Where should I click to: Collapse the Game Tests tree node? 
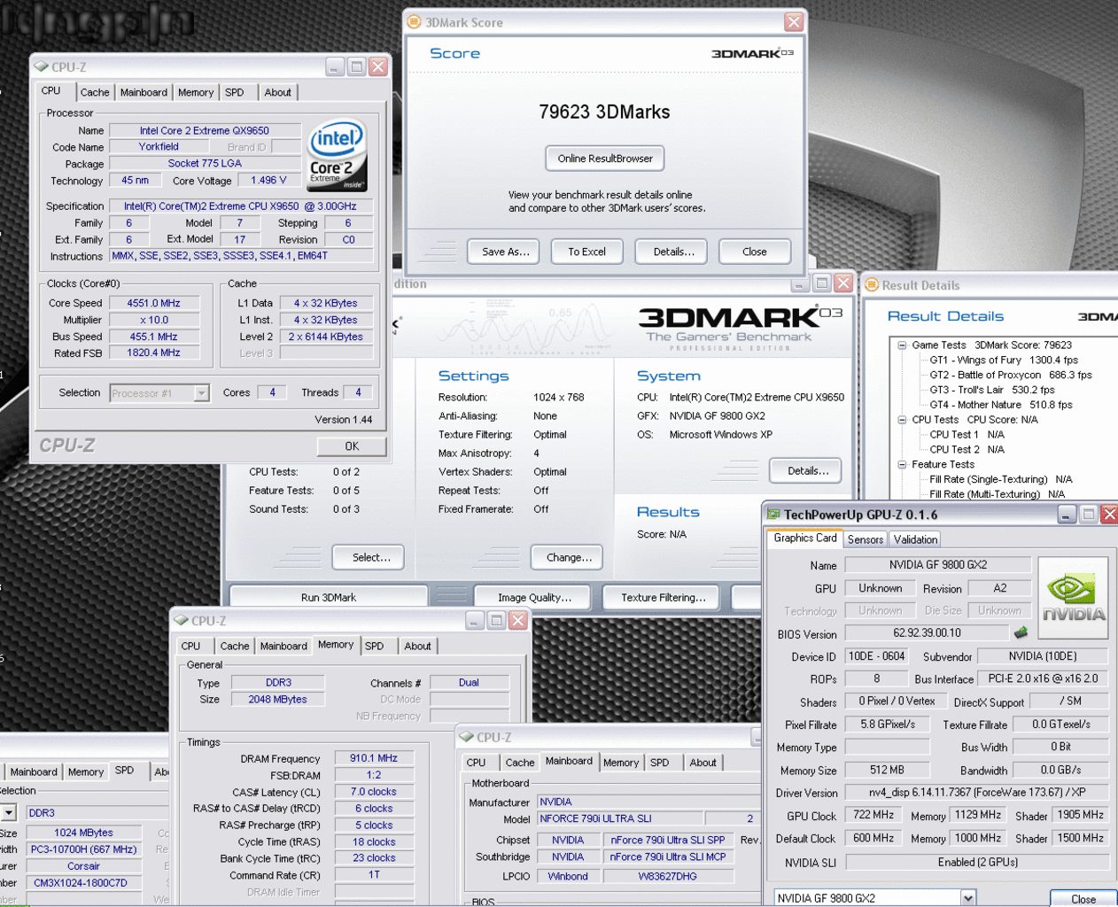(x=902, y=345)
